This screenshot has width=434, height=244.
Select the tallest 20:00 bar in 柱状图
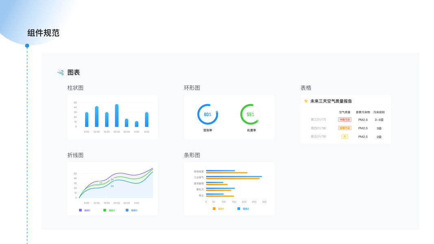tap(116, 115)
